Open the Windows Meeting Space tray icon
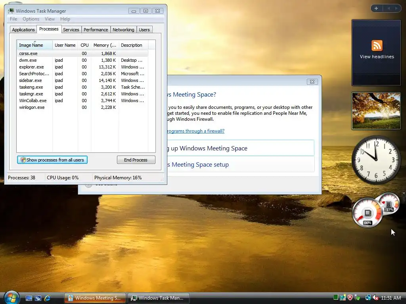This screenshot has width=406, height=304. [343, 298]
